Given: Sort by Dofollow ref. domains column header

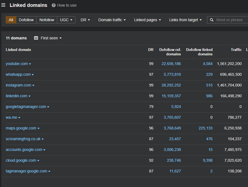Looking at the screenshot, I should point(170,52).
